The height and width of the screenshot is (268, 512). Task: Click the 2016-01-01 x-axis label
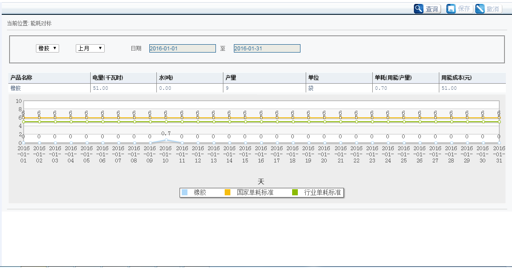coord(24,155)
